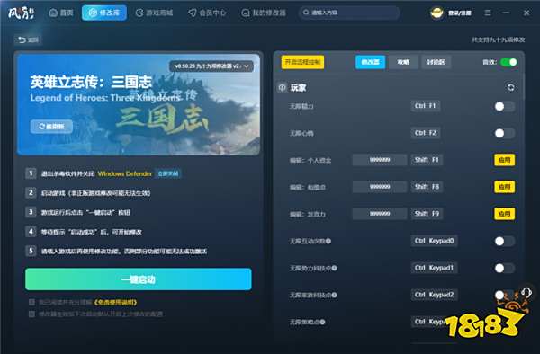This screenshot has height=354, width=540.
Task: Open the customer service headset icon
Action: click(x=526, y=293)
